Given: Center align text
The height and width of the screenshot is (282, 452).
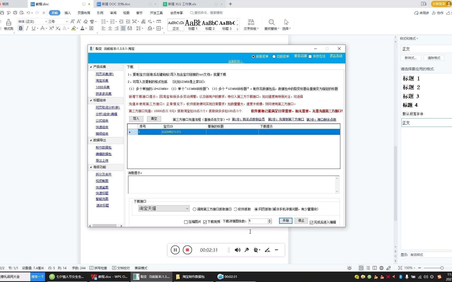Looking at the screenshot, I should pos(110,28).
